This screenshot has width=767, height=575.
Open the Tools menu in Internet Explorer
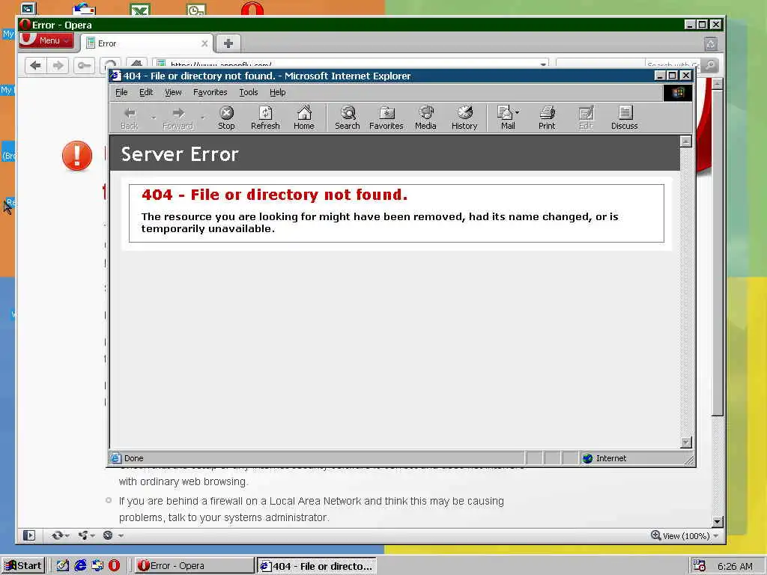point(249,92)
